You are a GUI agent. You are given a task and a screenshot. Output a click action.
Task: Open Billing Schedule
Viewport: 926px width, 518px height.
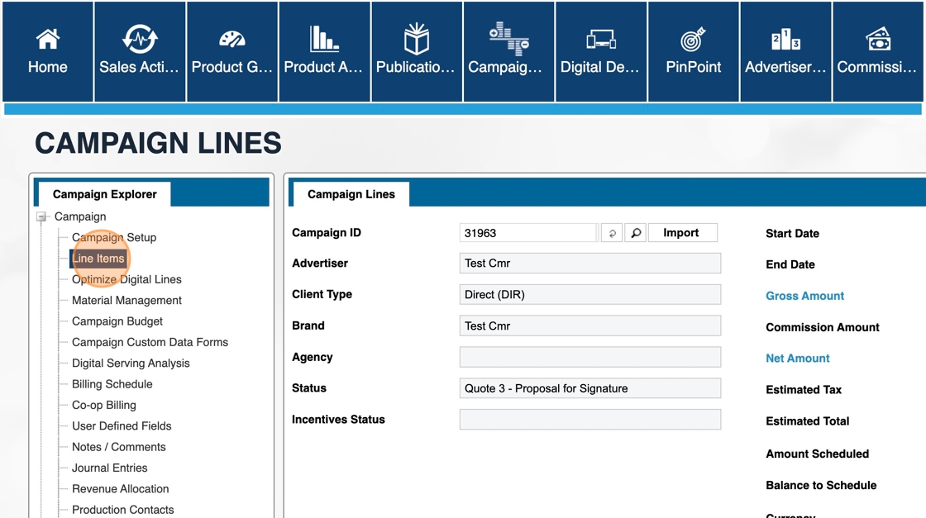point(112,384)
